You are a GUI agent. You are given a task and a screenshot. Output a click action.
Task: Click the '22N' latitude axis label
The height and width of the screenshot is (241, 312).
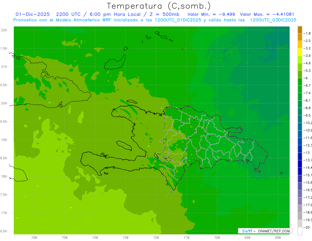[x=4, y=30]
